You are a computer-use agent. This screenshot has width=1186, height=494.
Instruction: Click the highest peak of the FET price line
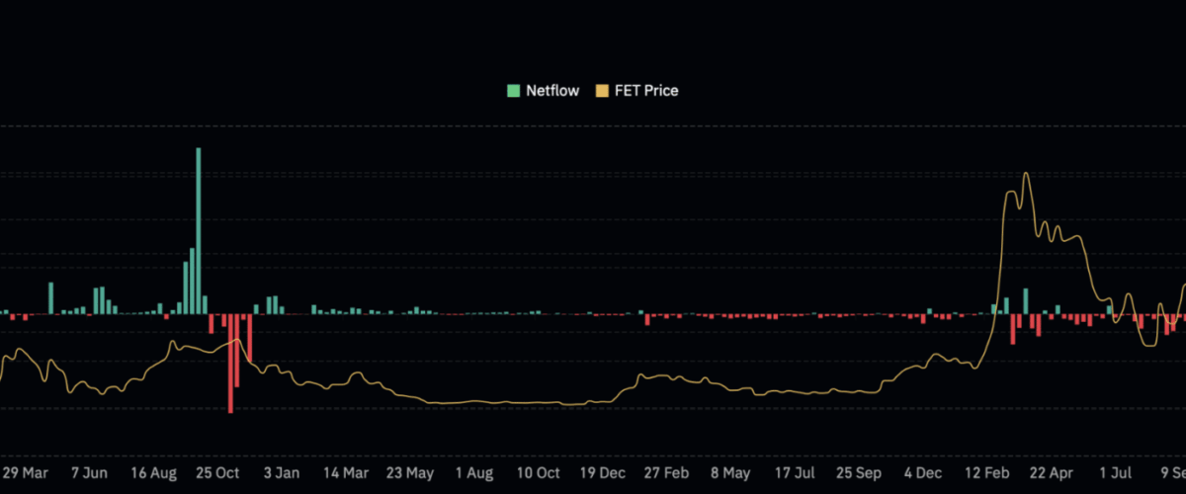1026,175
